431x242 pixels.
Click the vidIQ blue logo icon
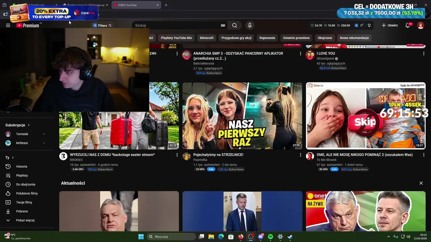356,25
